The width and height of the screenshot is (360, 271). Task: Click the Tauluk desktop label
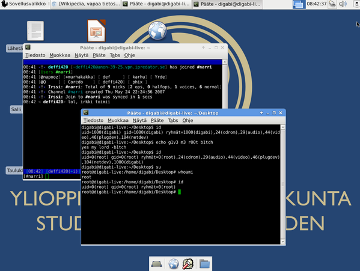coord(14,171)
